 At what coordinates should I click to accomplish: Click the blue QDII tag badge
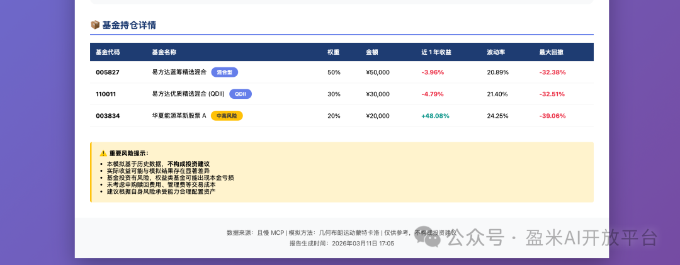click(x=241, y=94)
